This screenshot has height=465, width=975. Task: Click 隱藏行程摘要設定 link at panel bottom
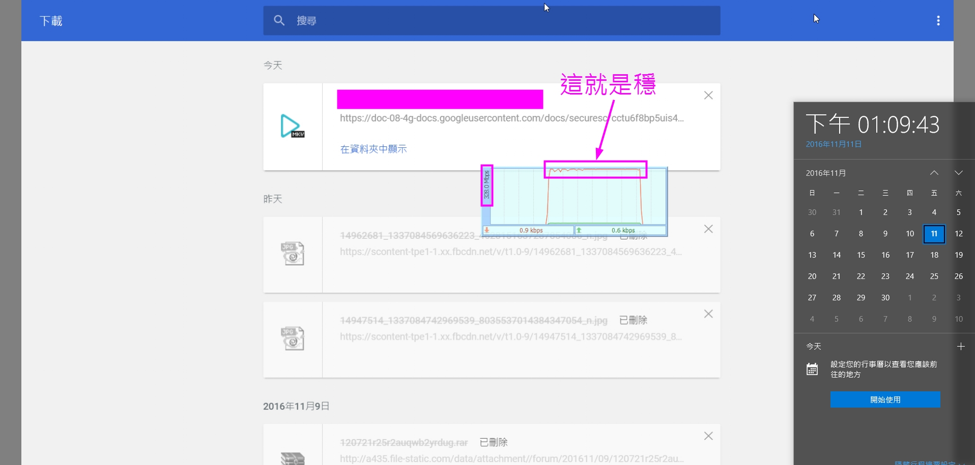coord(925,462)
